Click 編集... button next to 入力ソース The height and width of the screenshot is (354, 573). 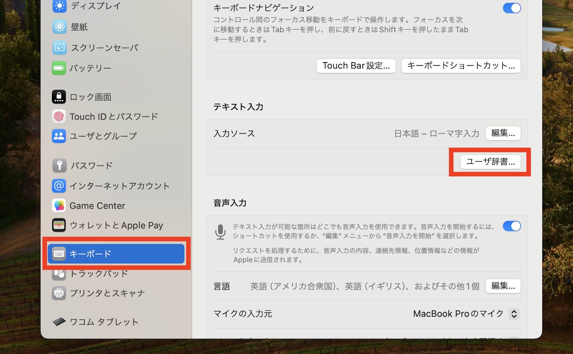pyautogui.click(x=503, y=133)
